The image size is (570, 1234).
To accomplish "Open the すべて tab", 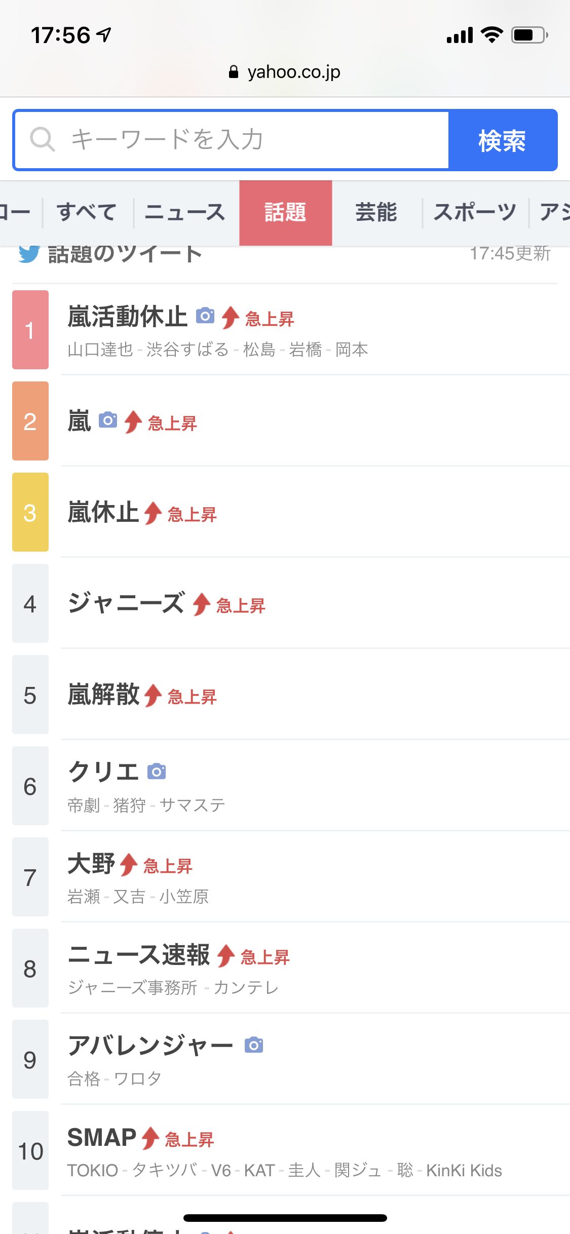I will pyautogui.click(x=87, y=212).
